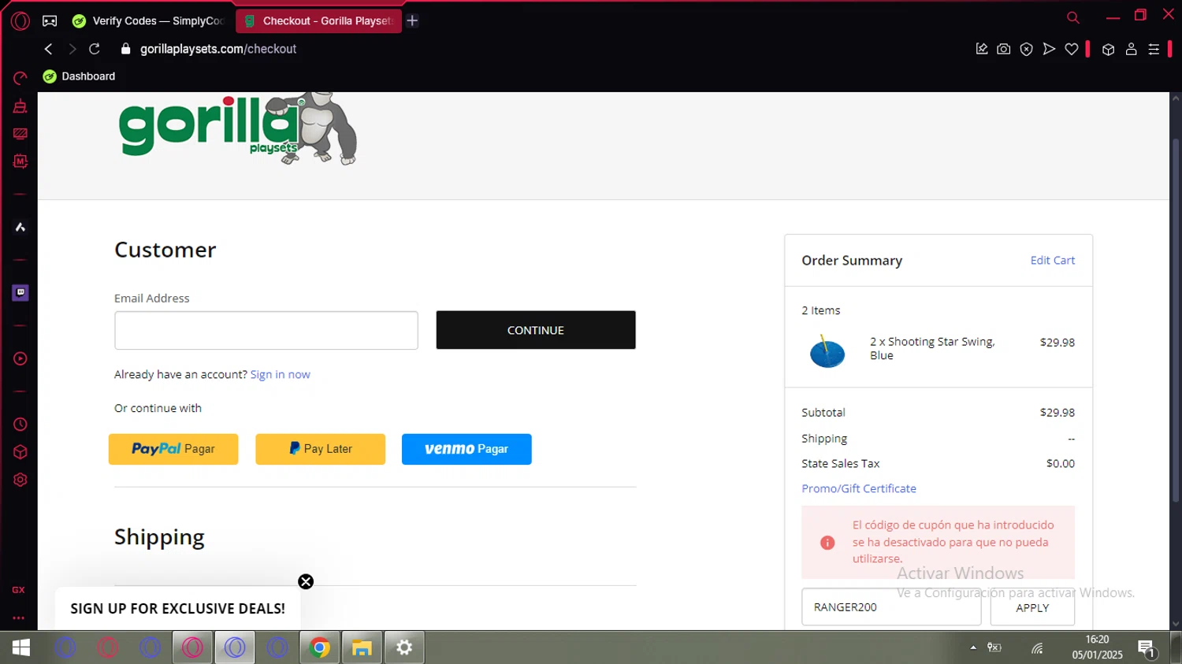Screen dimensions: 1182x664
Task: Open File Explorer from taskbar
Action: pos(362,647)
